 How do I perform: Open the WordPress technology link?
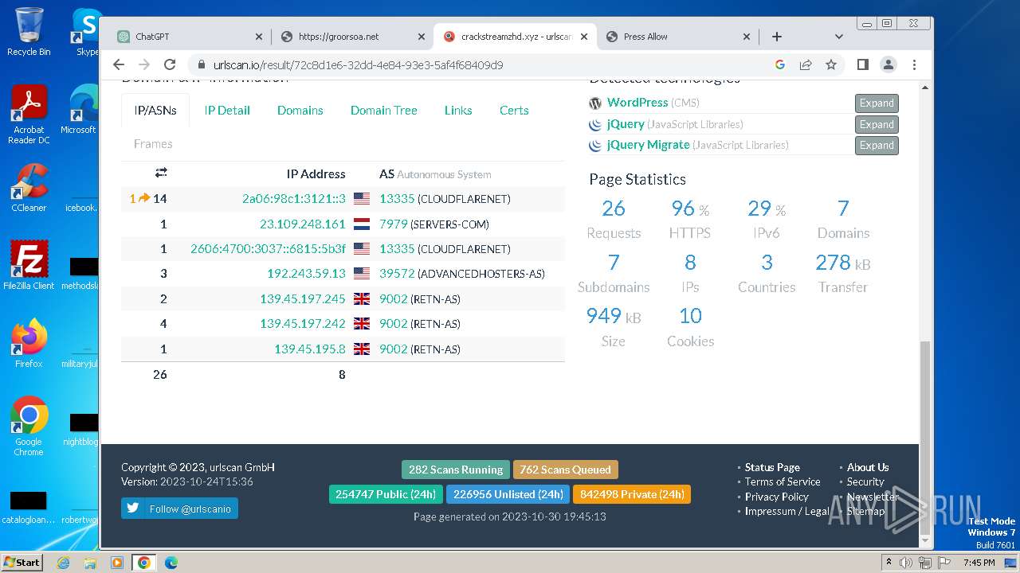(x=637, y=103)
